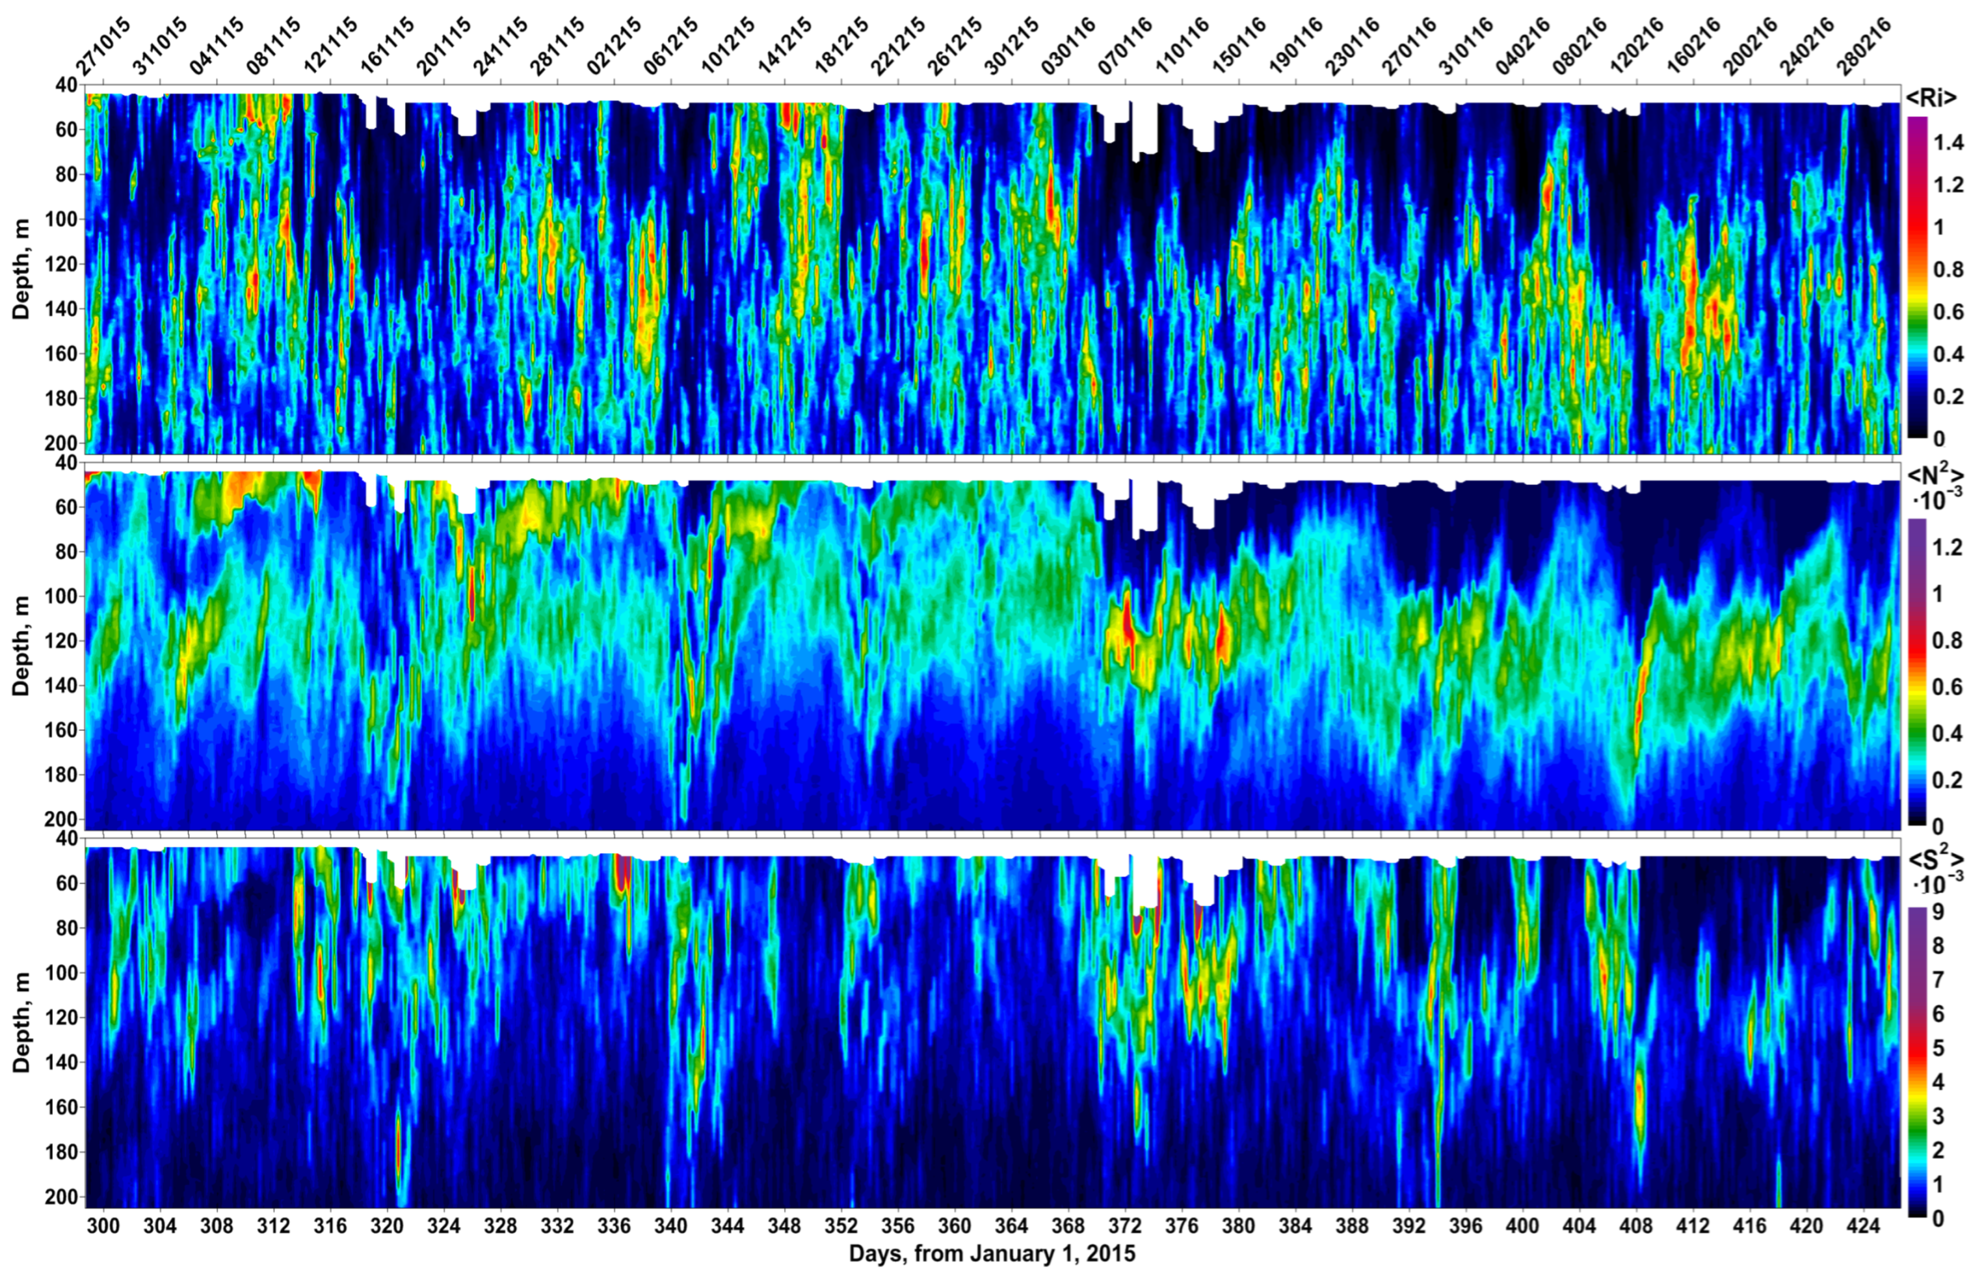The width and height of the screenshot is (1984, 1280).
Task: Click day 372 on bottom axis
Action: (x=1125, y=1226)
